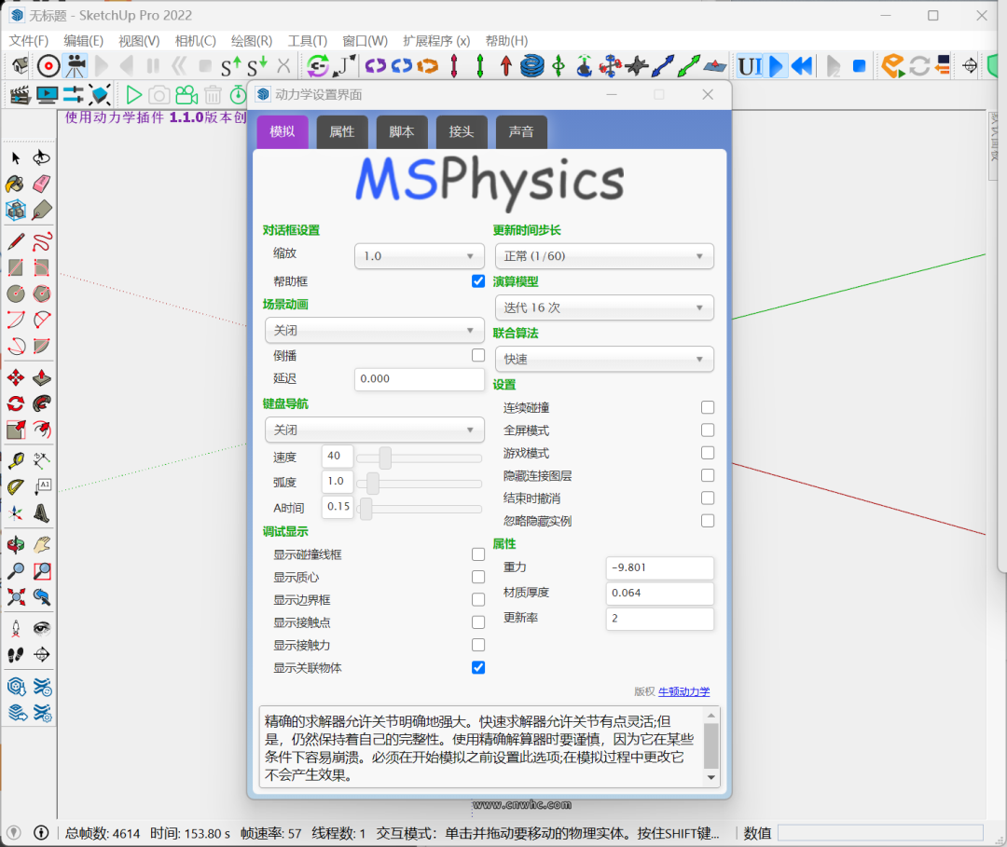This screenshot has width=1007, height=847.
Task: Open the 文件(F) menu
Action: (28, 41)
